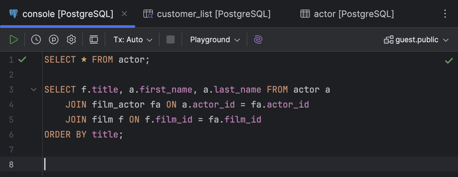Click line number 5 in the gutter

point(12,120)
